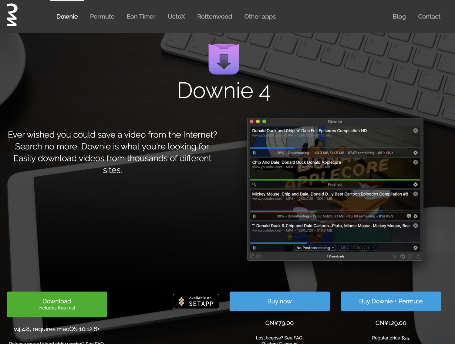
Task: Click the 'Mickey Mouse, Chip and Dale' download title
Action: click(330, 194)
